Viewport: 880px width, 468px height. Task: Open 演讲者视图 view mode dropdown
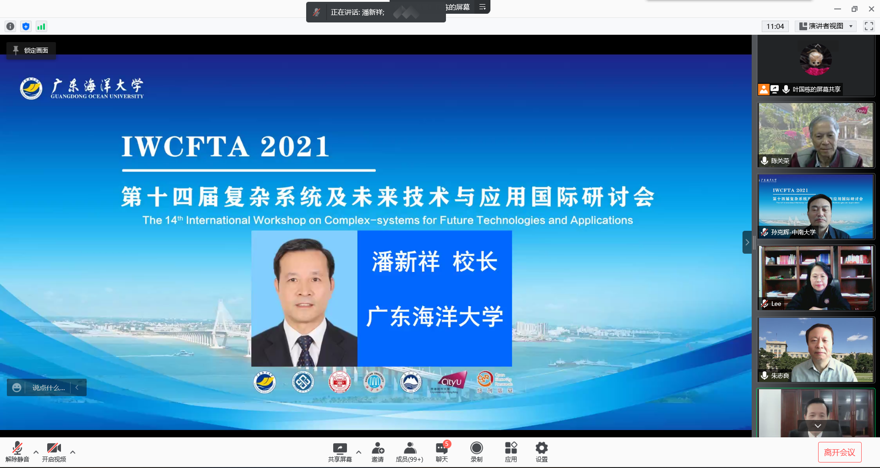[x=826, y=26]
